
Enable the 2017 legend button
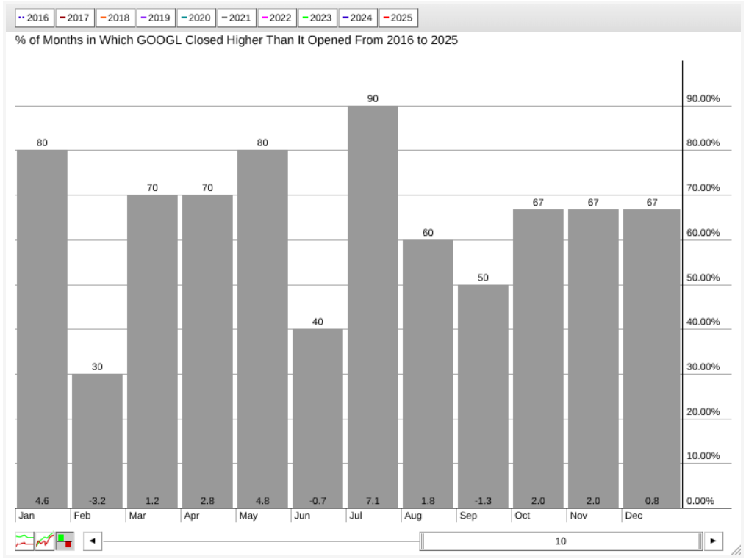click(x=73, y=18)
